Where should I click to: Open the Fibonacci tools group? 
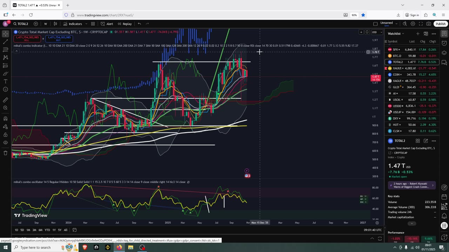click(6, 50)
